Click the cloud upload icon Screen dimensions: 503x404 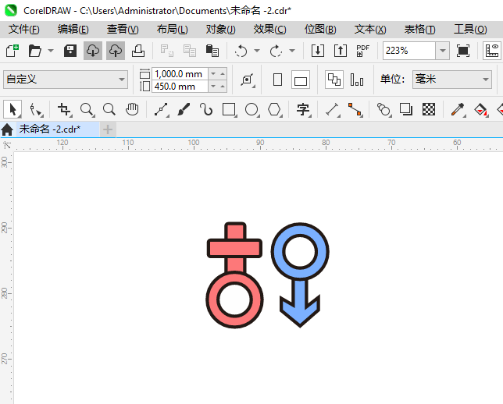(116, 51)
